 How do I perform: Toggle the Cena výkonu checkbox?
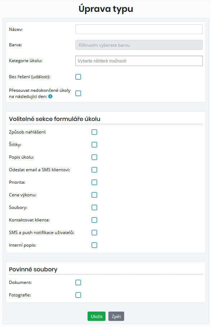(94, 195)
